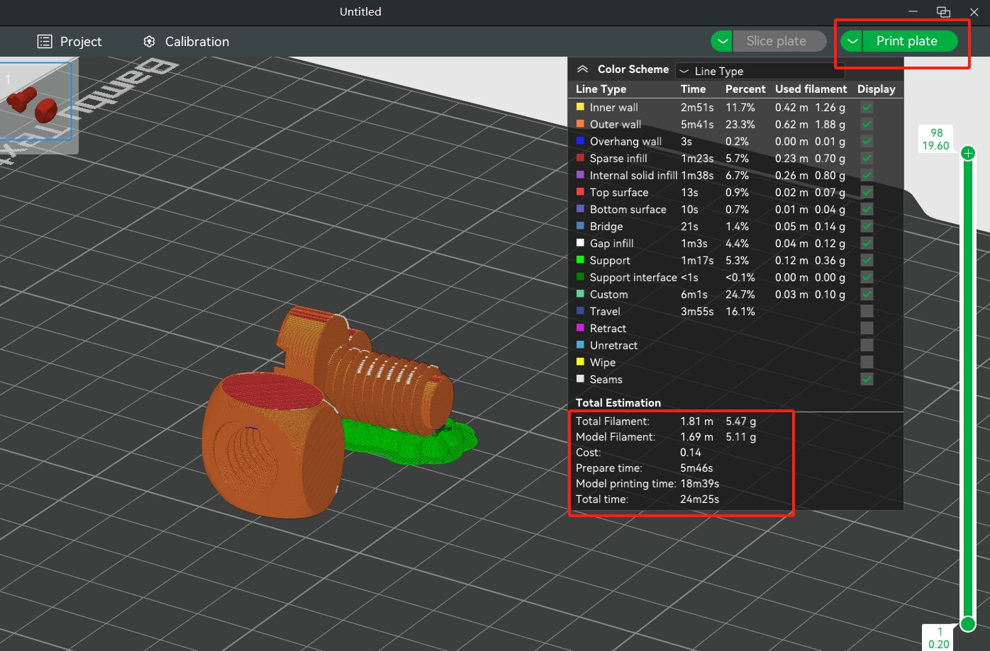Open the Project tab
Viewport: 990px width, 651px height.
click(x=69, y=42)
